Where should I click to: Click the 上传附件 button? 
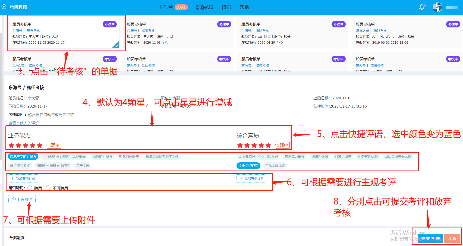click(22, 199)
